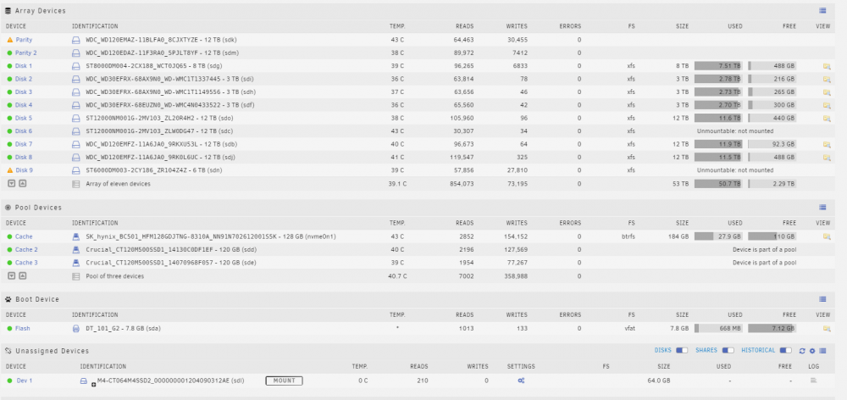Click Disk 9 drive icon

[75, 170]
